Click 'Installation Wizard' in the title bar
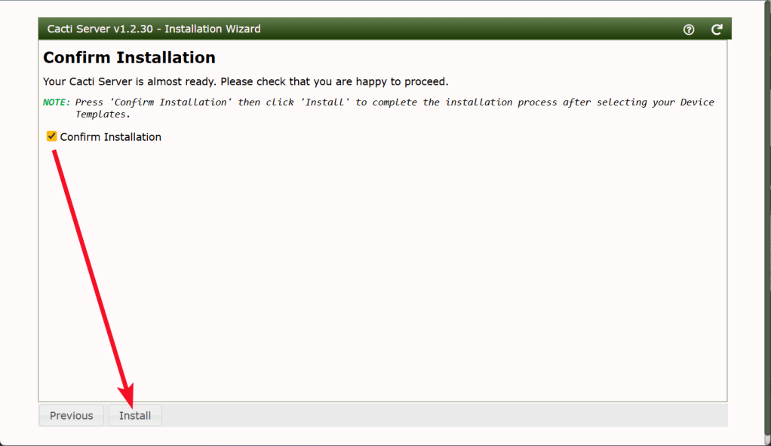This screenshot has height=446, width=771. (x=213, y=29)
